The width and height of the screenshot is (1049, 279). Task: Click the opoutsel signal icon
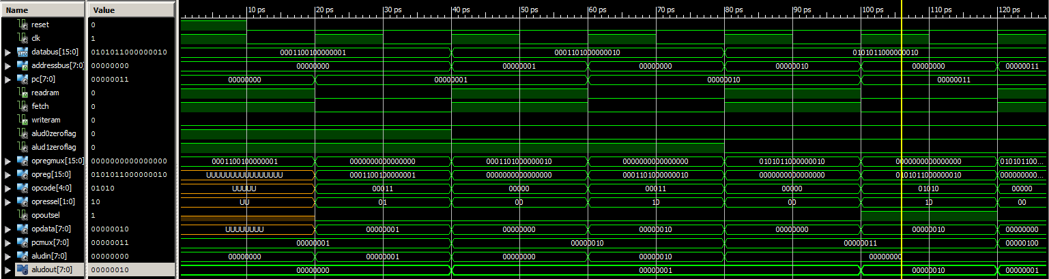pos(25,215)
